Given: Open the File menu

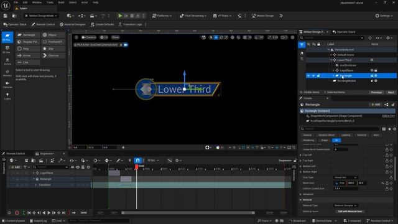Looking at the screenshot, I should [x=16, y=2].
